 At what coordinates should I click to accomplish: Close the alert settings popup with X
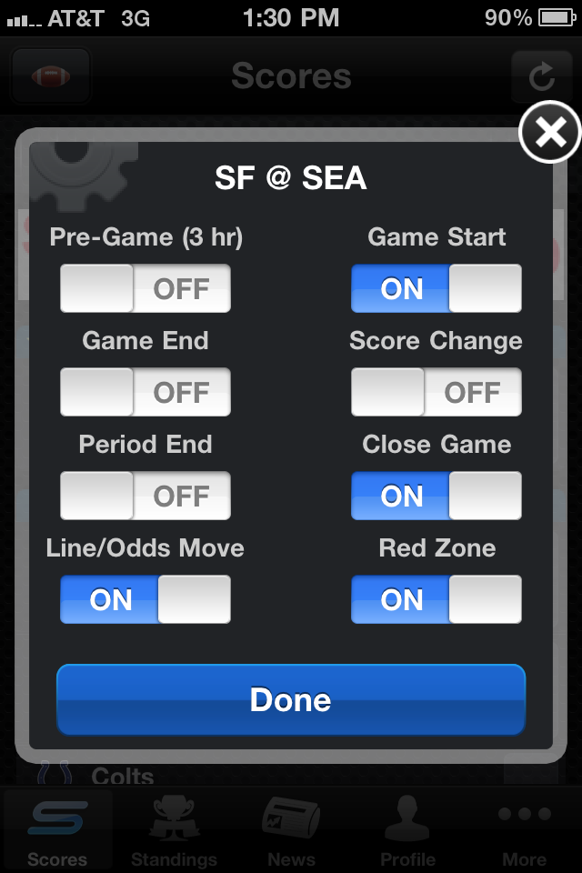[x=549, y=134]
